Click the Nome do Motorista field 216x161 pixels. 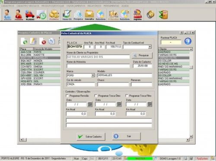point(98,66)
